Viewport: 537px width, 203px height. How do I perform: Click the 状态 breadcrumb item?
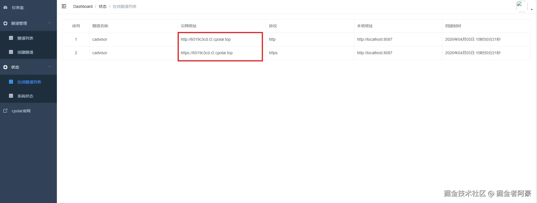click(x=103, y=6)
